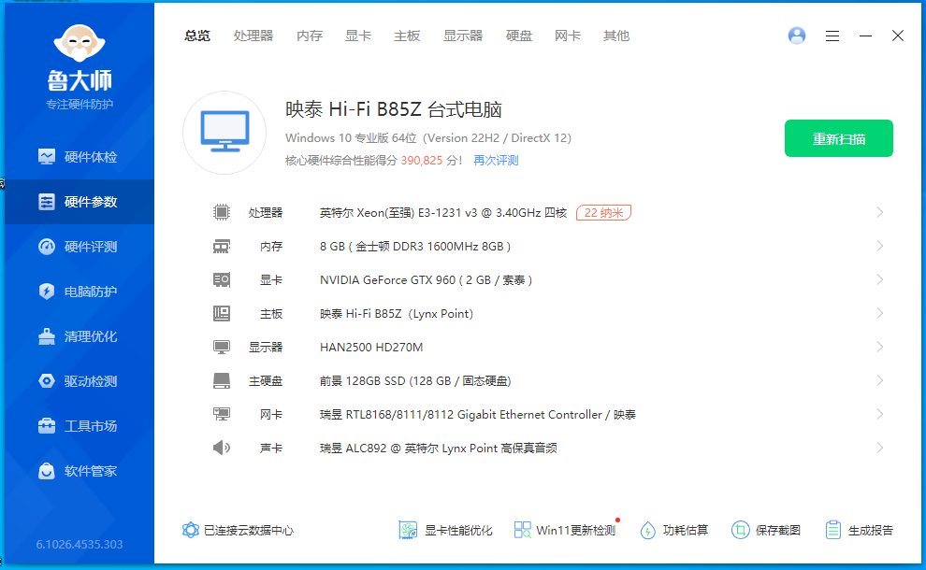Switch to the 处理器 tab
Viewport: 926px width, 570px height.
pos(253,36)
